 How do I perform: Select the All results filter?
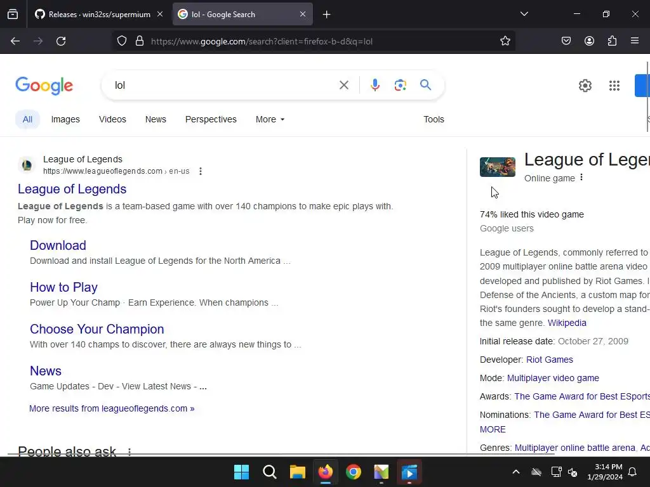click(x=27, y=119)
